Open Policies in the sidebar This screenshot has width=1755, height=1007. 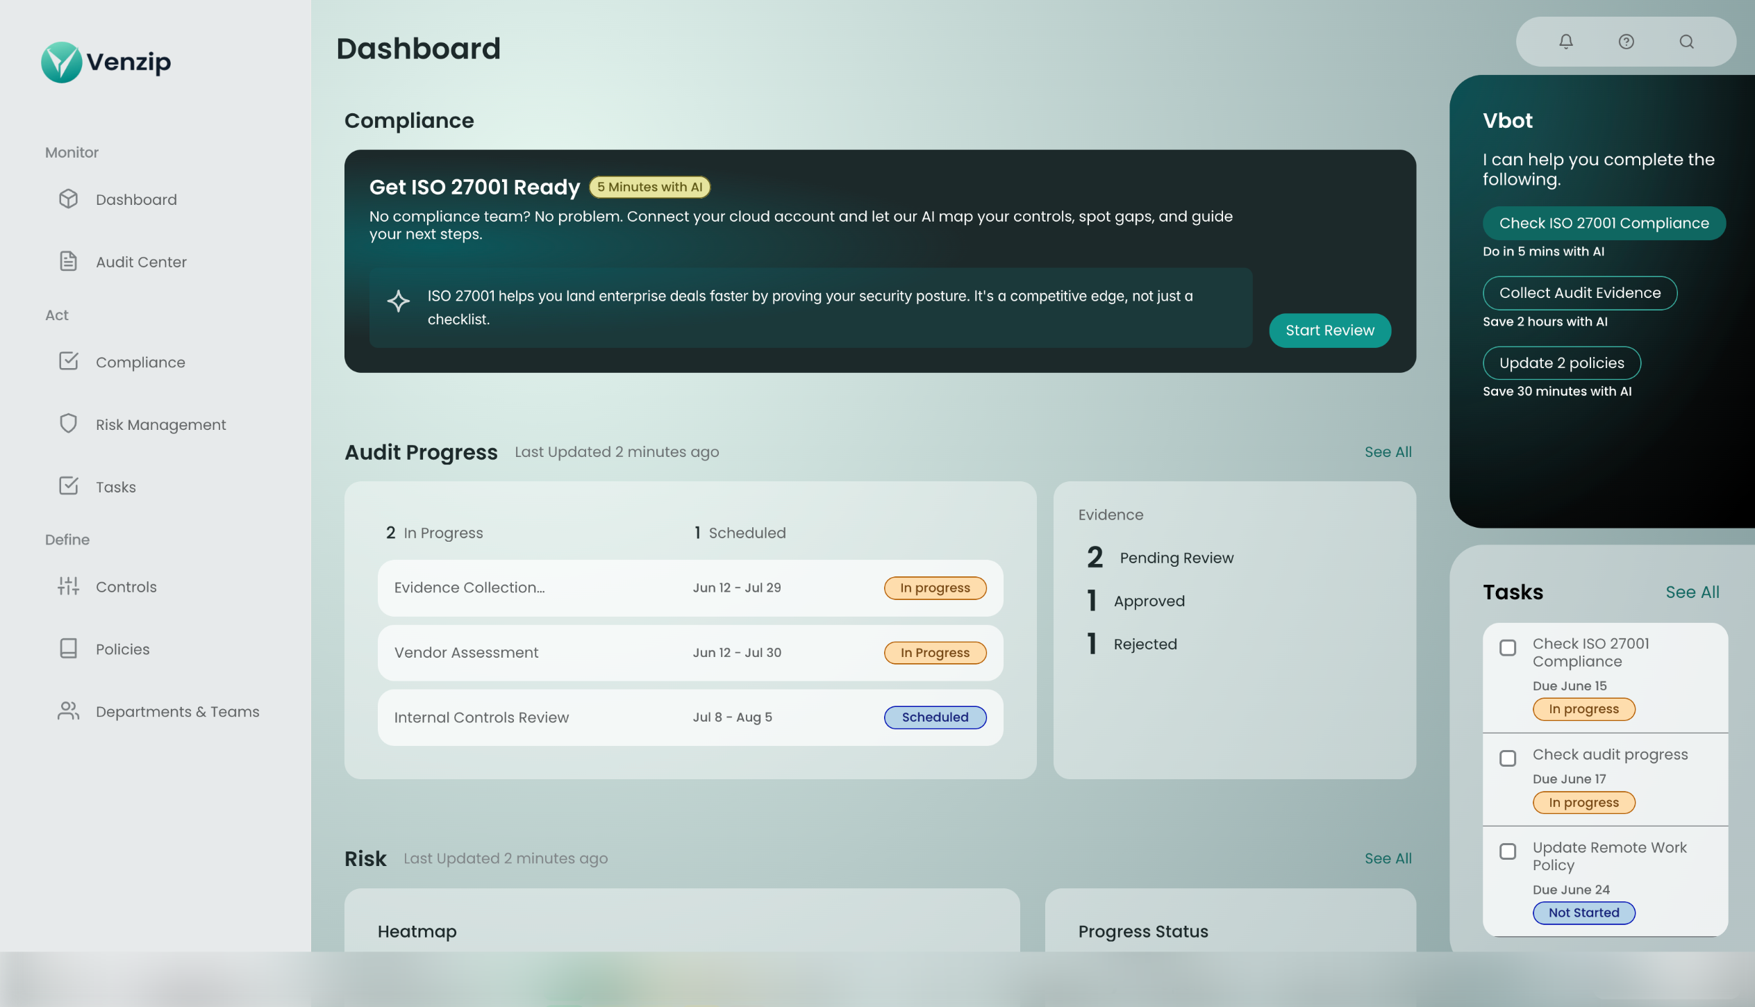click(x=122, y=649)
